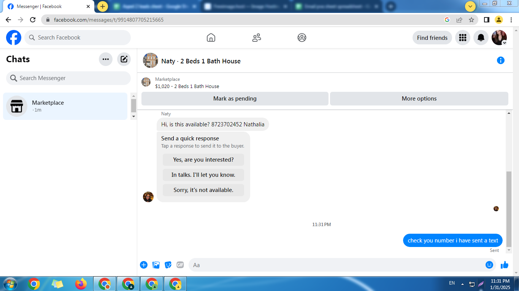Click Naty's message "Hi, is this available?"
The height and width of the screenshot is (291, 519).
213,124
